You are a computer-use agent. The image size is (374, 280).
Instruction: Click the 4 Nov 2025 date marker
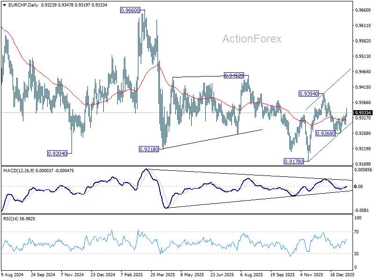click(312, 275)
